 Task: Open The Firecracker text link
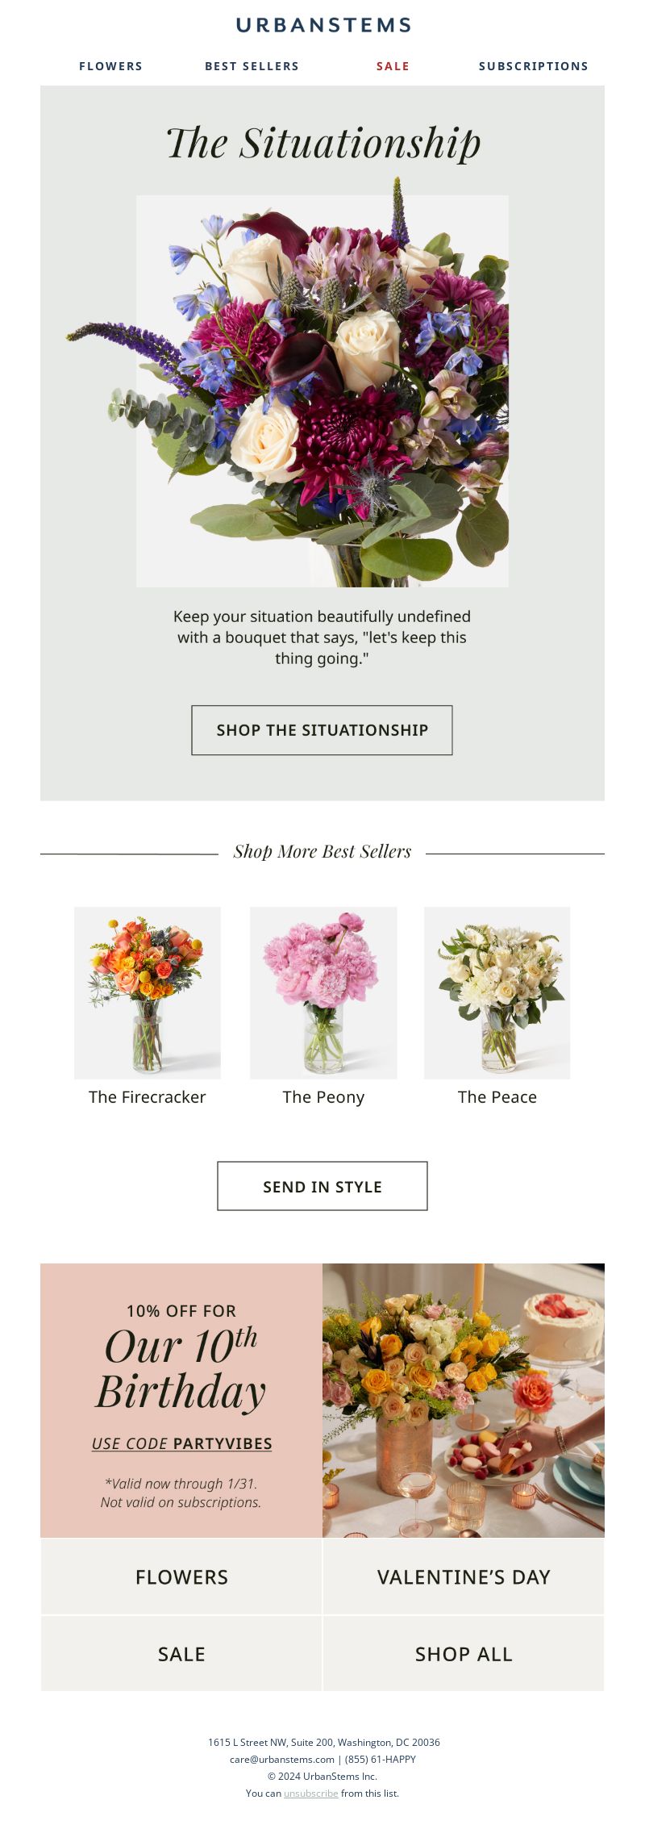click(x=148, y=1097)
